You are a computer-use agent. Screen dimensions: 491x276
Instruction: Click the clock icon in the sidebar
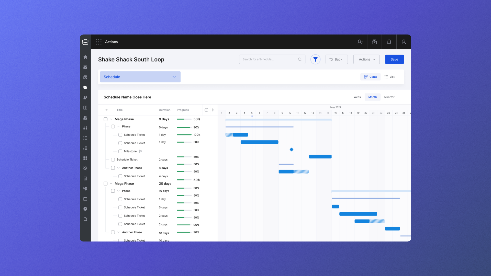coord(85,209)
